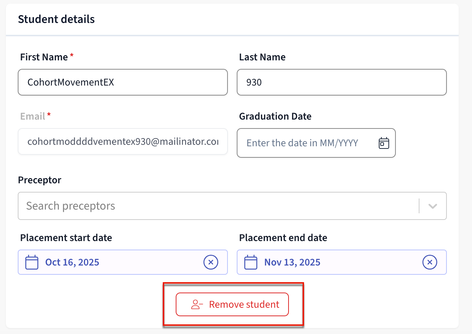Click the Placement start date label
Viewport: 472px width, 334px height.
point(66,238)
